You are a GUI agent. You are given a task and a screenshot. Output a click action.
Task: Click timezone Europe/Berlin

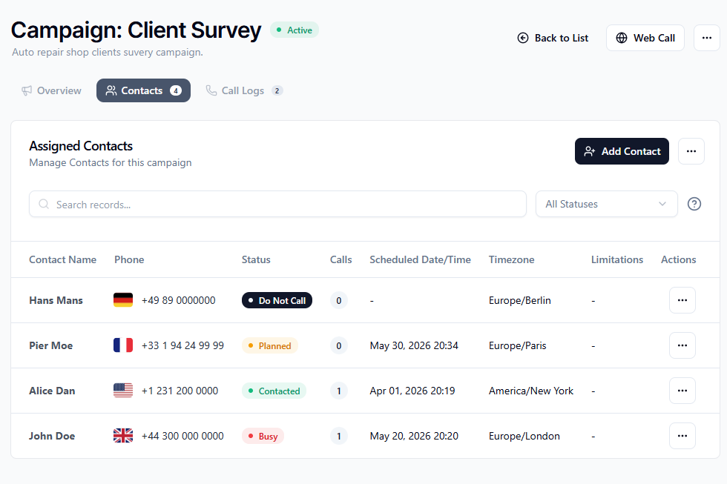point(520,301)
